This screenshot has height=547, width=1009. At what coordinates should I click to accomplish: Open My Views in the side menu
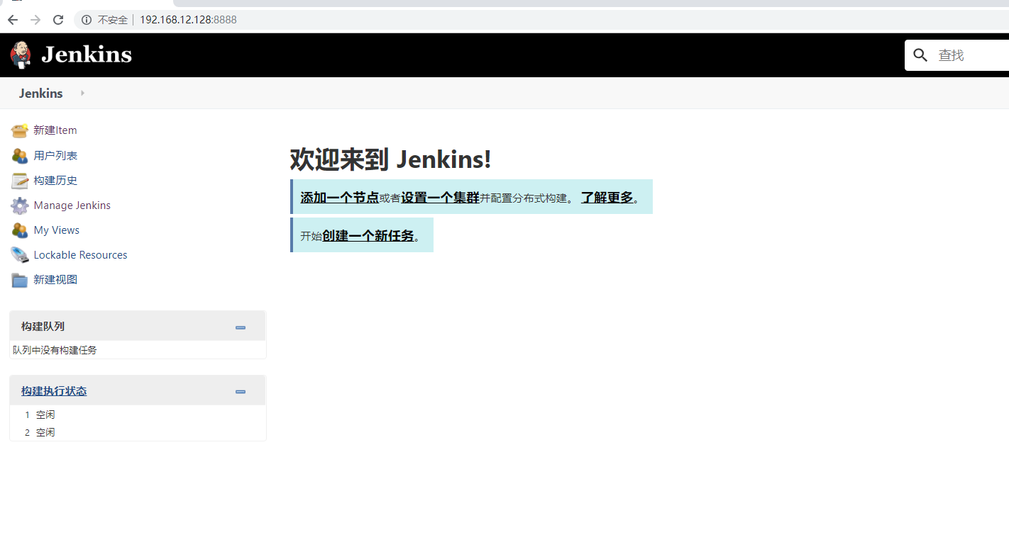57,230
